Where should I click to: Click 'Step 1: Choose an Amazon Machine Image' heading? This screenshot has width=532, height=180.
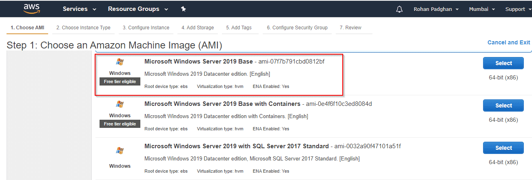pos(115,45)
